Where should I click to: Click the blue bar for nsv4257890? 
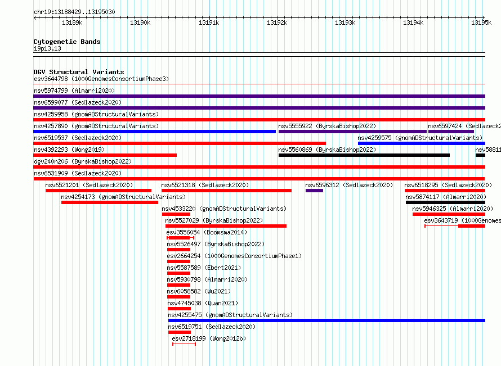click(155, 132)
